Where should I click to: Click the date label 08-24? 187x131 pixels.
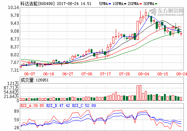[x=182, y=74]
